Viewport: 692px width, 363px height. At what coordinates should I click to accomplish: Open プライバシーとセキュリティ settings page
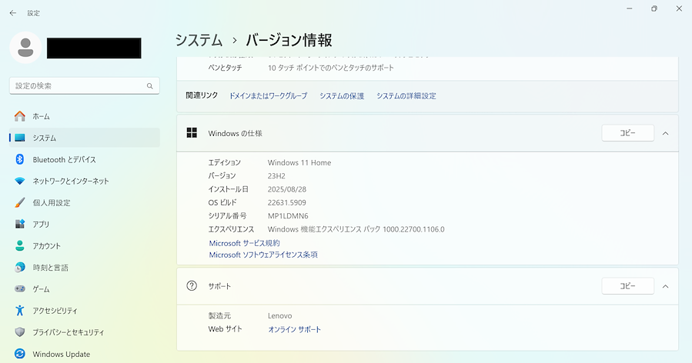coord(68,332)
